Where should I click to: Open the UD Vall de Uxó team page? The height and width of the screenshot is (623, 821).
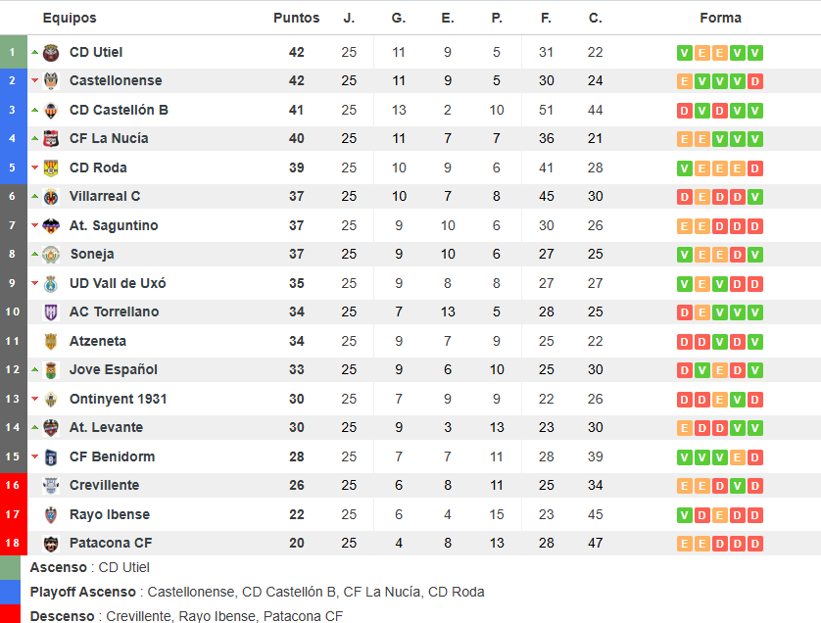[118, 283]
